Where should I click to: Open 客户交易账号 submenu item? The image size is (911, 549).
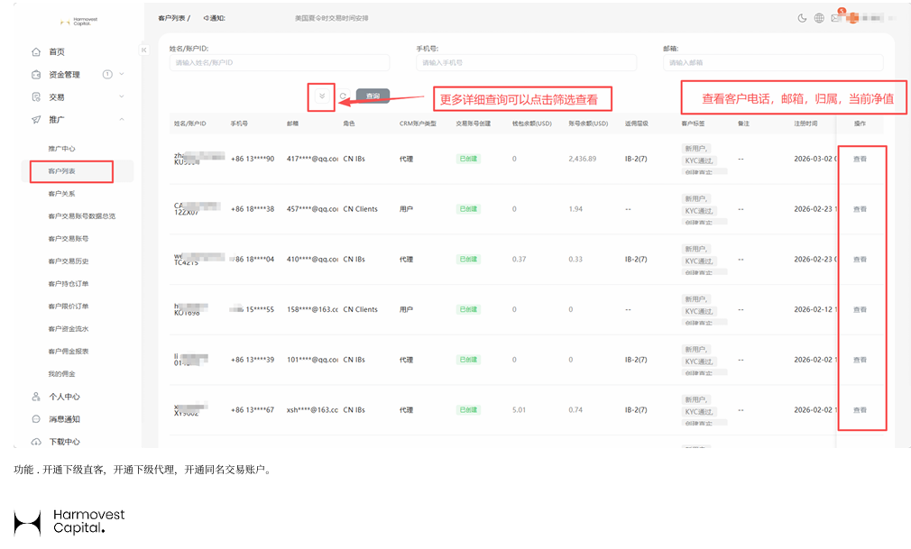[69, 239]
